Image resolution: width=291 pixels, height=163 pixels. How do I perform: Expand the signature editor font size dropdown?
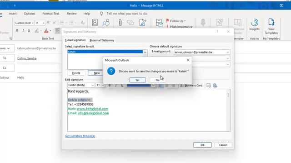coord(103,85)
